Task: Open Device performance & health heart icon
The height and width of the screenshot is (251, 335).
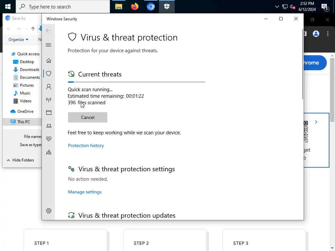Action: [x=49, y=139]
